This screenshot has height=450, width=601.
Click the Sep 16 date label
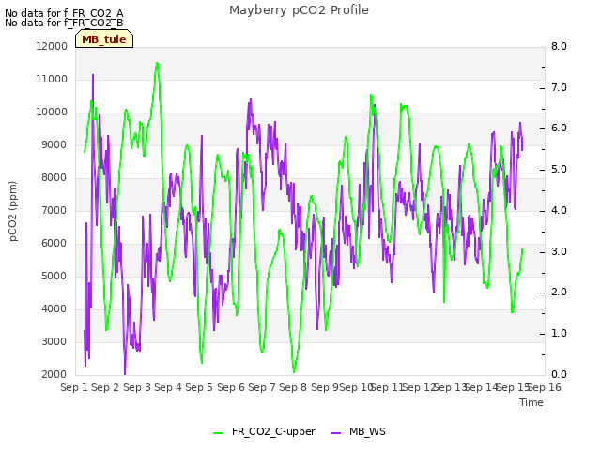coord(545,387)
